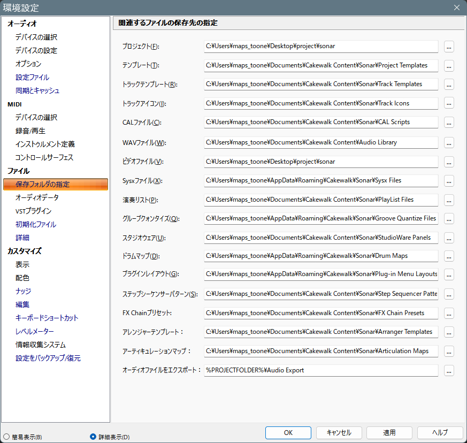The width and height of the screenshot is (467, 443).
Task: Open the 初期化ファイル page
Action: point(36,224)
